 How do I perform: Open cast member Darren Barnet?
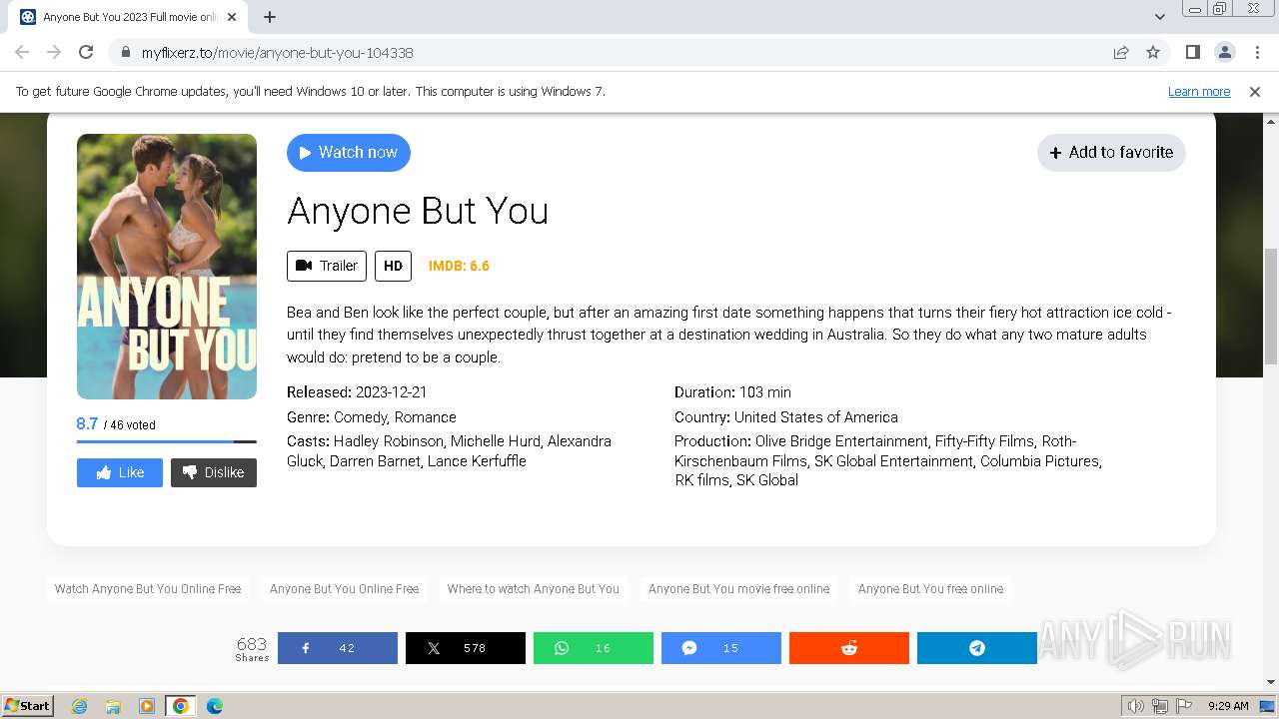(373, 460)
